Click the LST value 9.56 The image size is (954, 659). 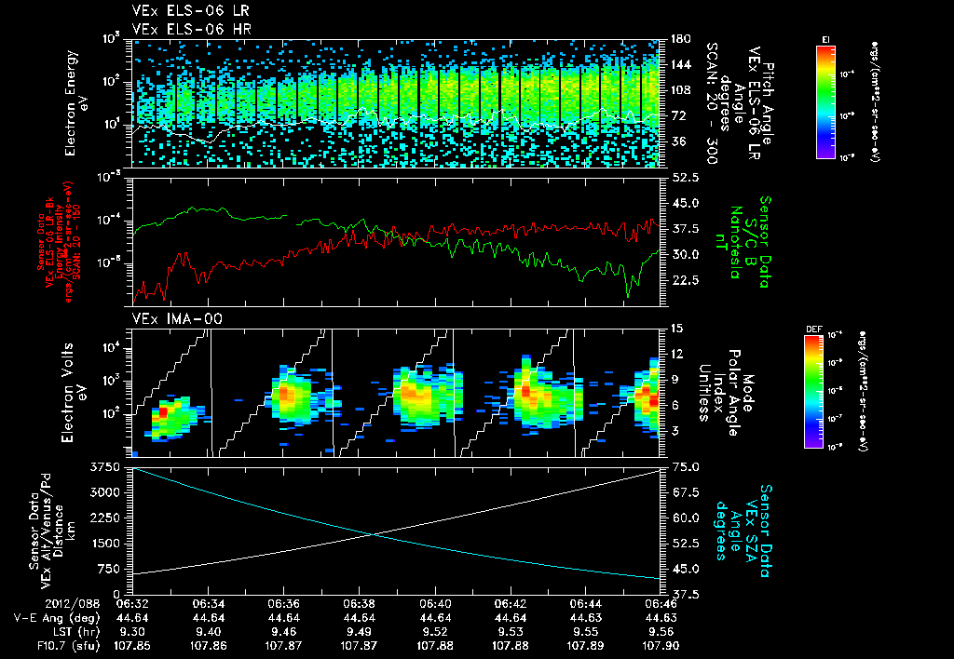pyautogui.click(x=661, y=632)
